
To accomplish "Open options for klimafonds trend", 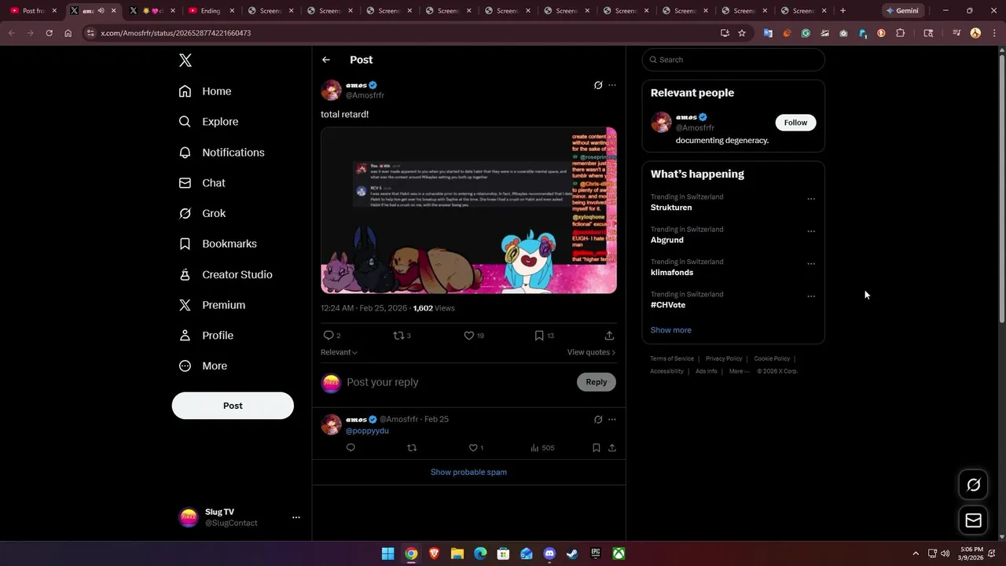I will pyautogui.click(x=811, y=263).
